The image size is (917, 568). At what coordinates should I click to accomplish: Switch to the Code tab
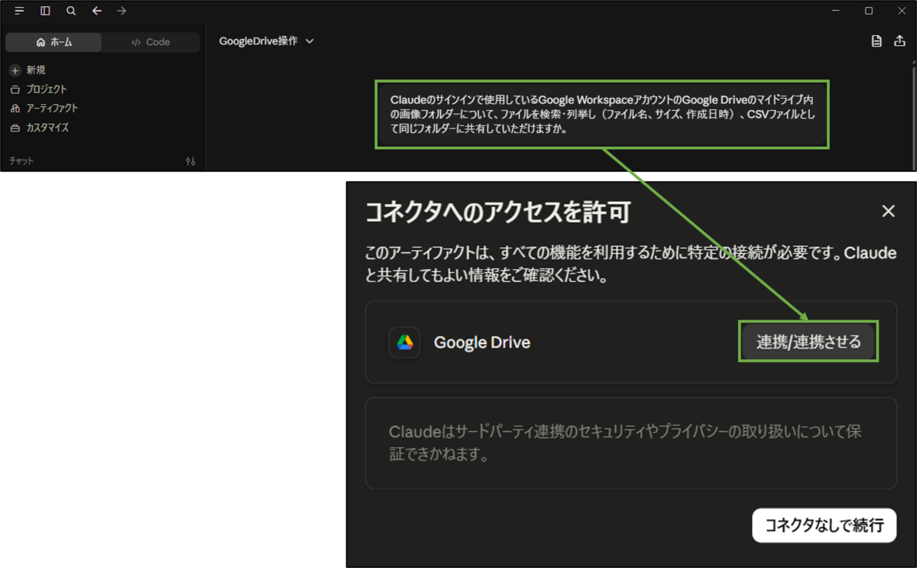[151, 42]
